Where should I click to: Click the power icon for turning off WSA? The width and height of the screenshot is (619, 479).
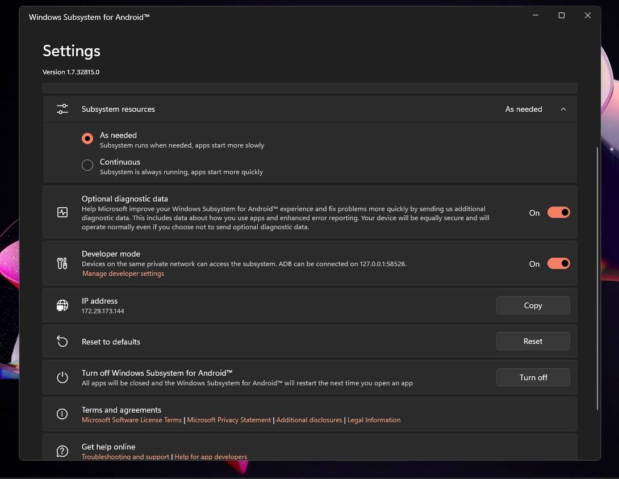tap(62, 377)
